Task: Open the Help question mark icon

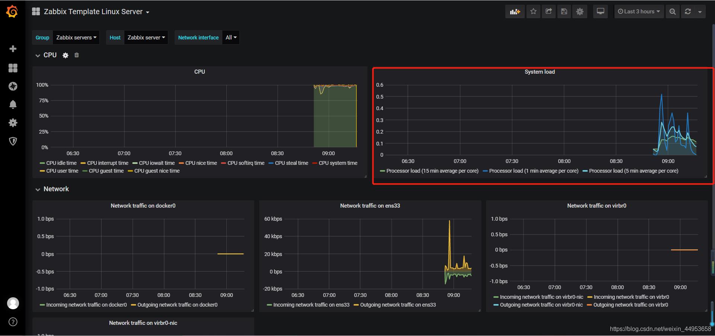Action: [13, 322]
